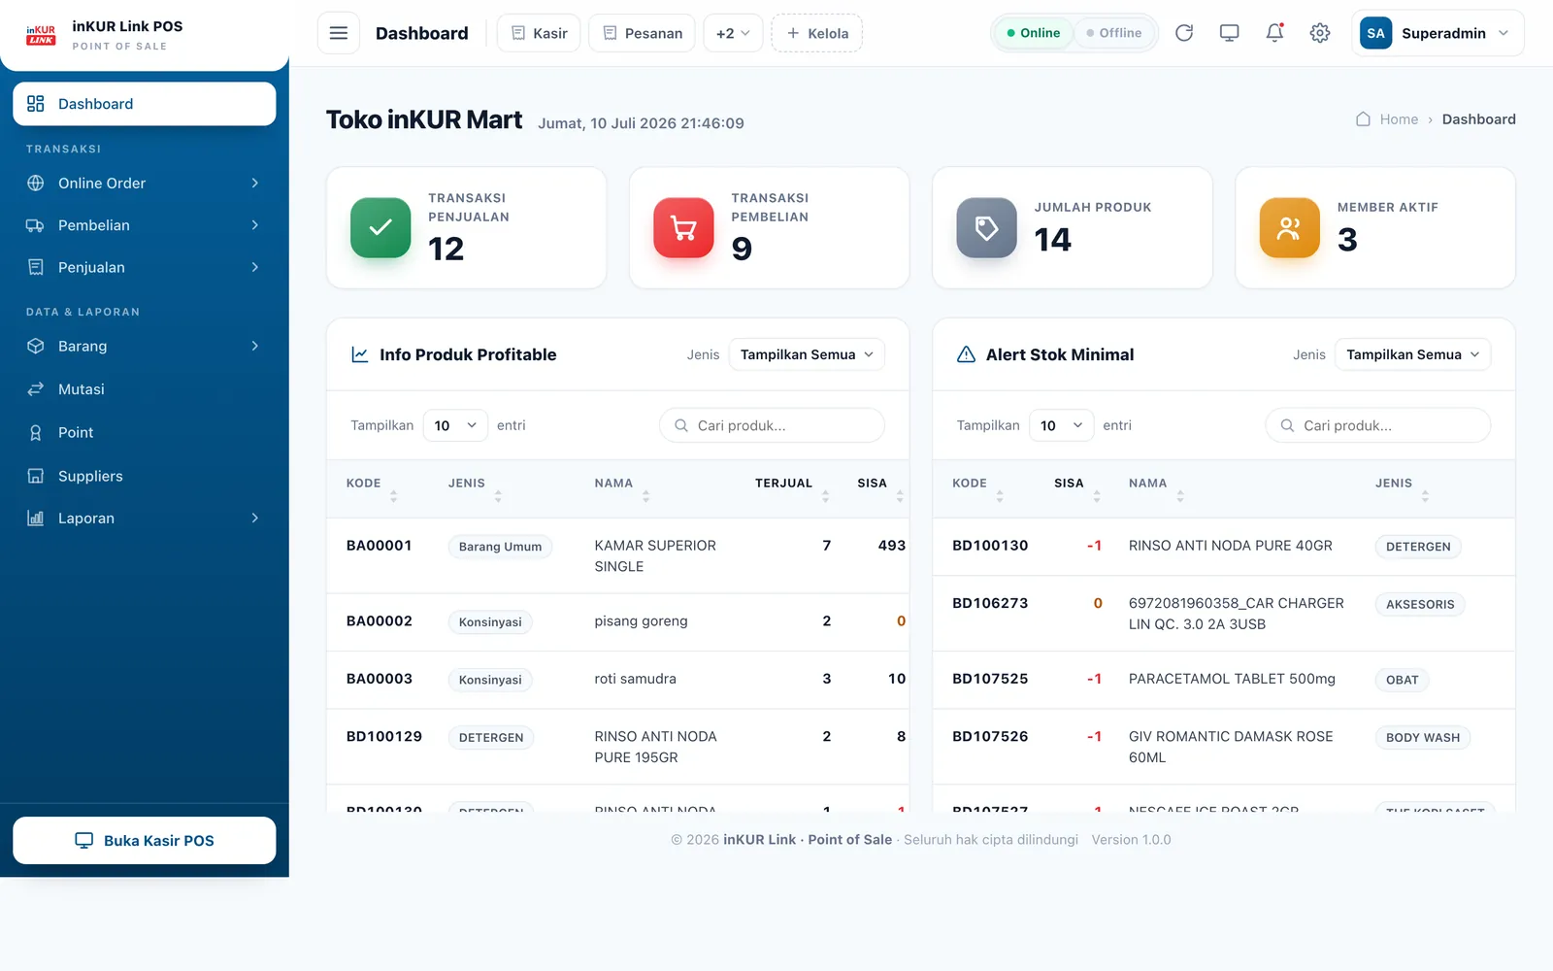Open entries count dropdown in stock alert panel
The image size is (1553, 971).
click(1061, 425)
